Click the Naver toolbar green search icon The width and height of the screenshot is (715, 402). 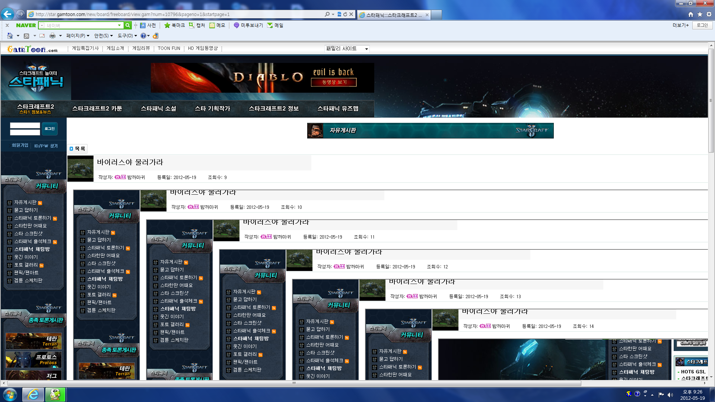click(128, 25)
